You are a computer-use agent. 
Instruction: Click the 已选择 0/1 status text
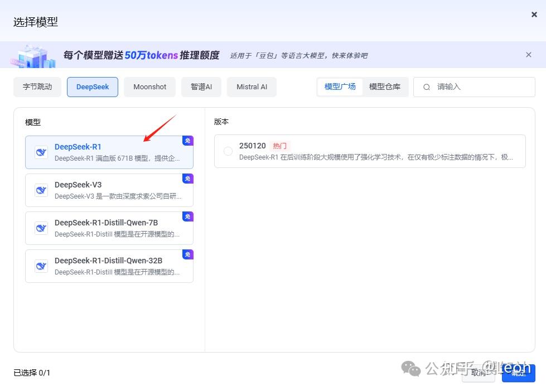(x=32, y=373)
